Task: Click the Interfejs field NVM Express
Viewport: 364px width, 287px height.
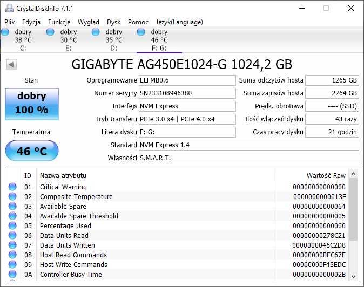Action: pos(187,106)
